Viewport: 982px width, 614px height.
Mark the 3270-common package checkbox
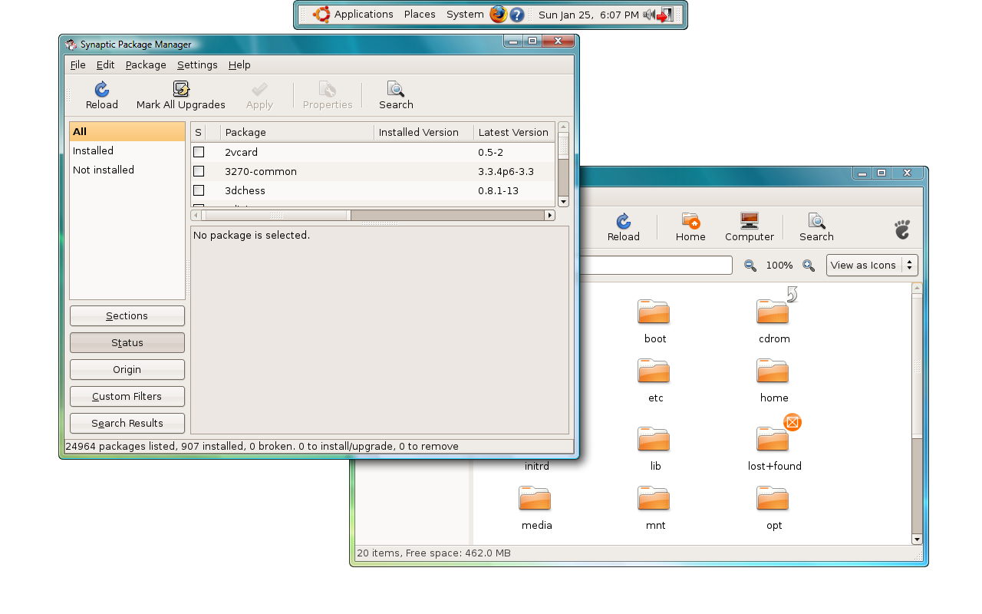point(199,171)
